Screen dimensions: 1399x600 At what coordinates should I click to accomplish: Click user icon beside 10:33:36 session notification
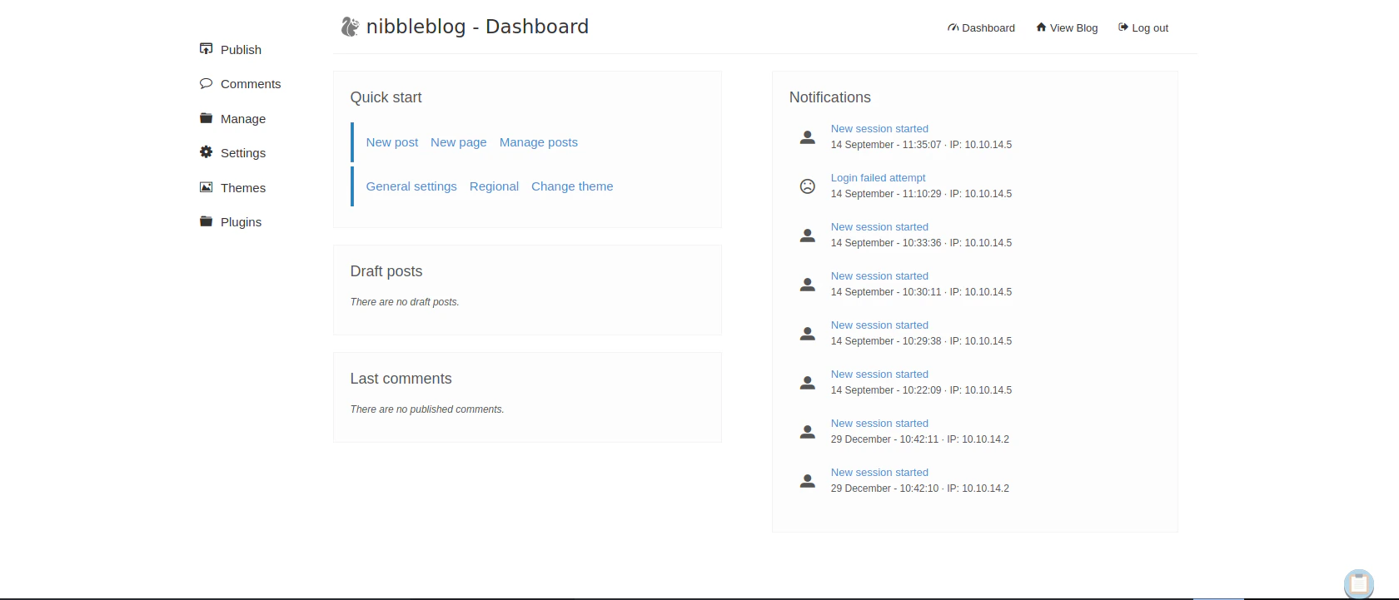click(807, 236)
